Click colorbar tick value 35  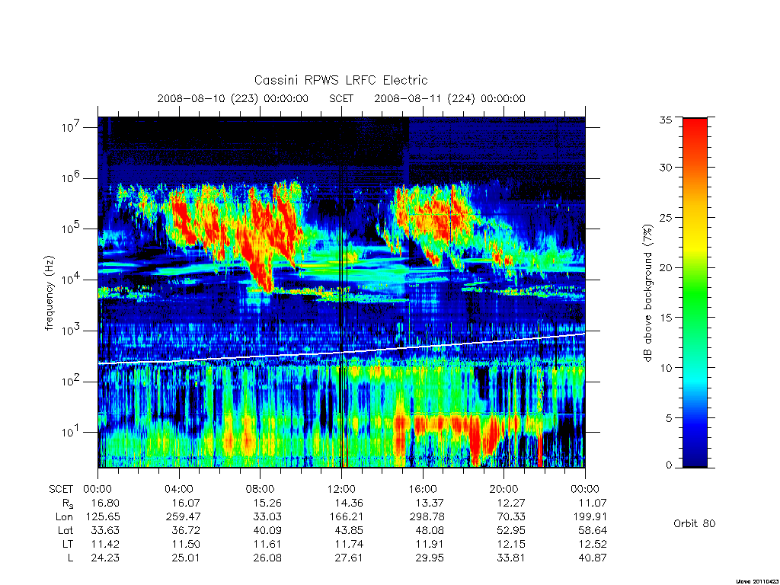point(665,120)
